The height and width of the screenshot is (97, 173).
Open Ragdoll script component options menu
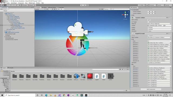pos(171,33)
